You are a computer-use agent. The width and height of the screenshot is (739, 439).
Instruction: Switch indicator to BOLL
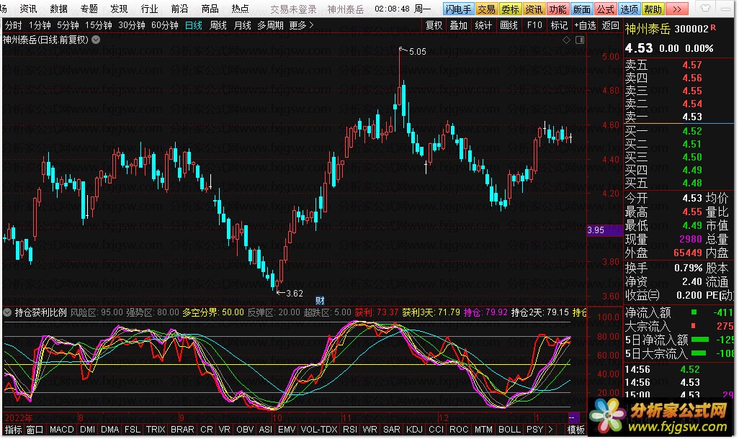coord(509,430)
